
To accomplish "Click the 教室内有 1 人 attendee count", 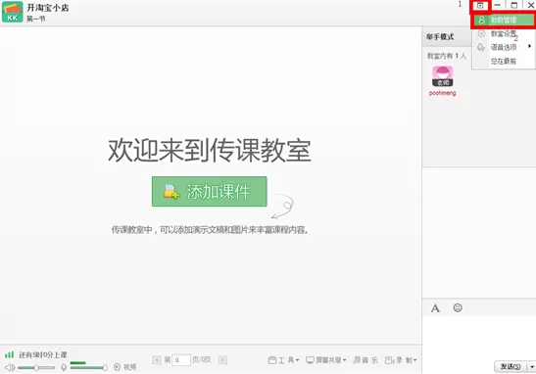I will (x=447, y=56).
